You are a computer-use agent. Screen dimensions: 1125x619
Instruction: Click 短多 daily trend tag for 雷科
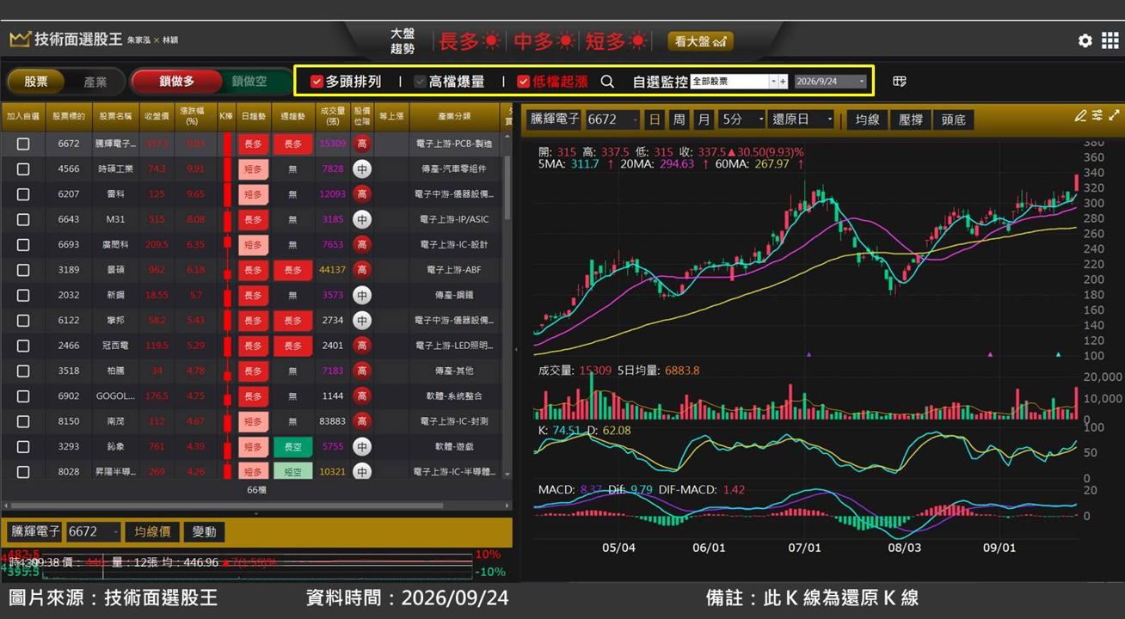click(253, 194)
